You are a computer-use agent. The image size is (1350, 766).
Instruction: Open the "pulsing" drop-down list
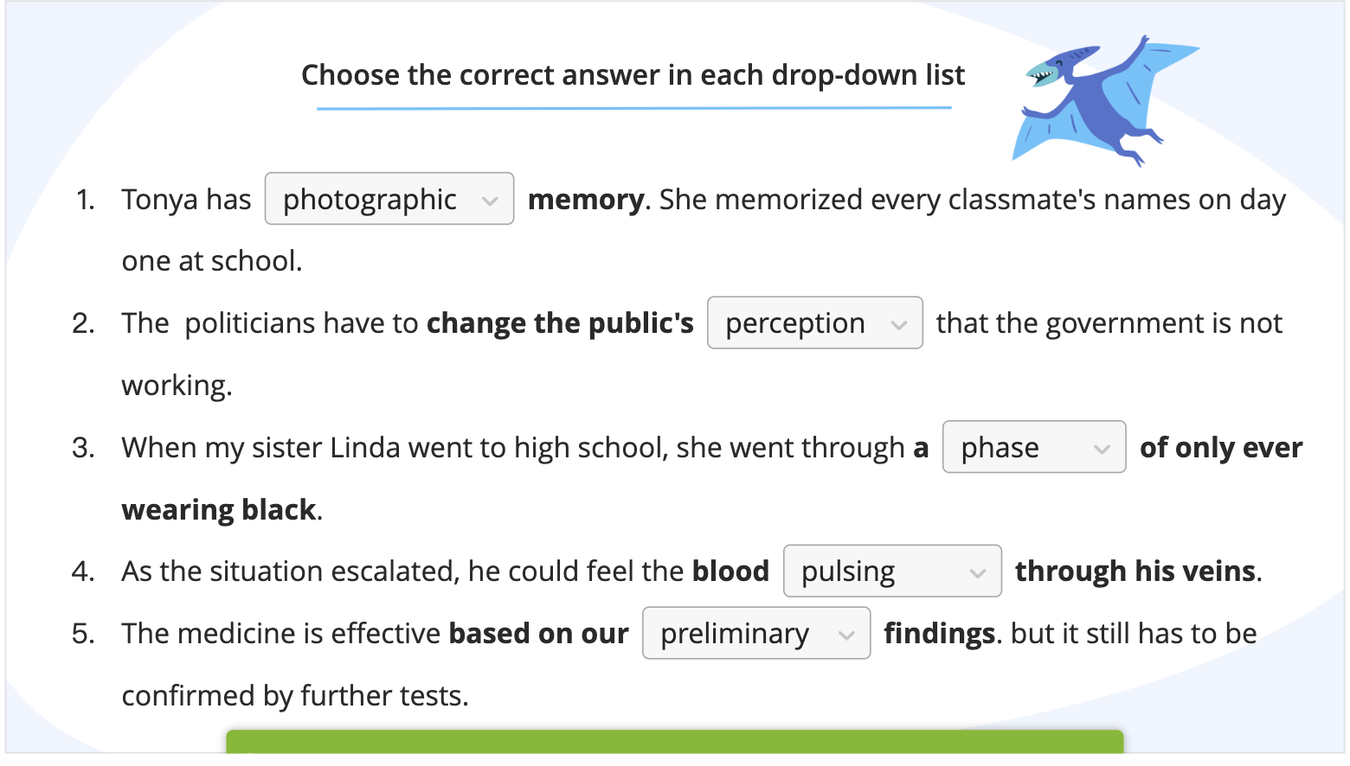click(x=892, y=571)
